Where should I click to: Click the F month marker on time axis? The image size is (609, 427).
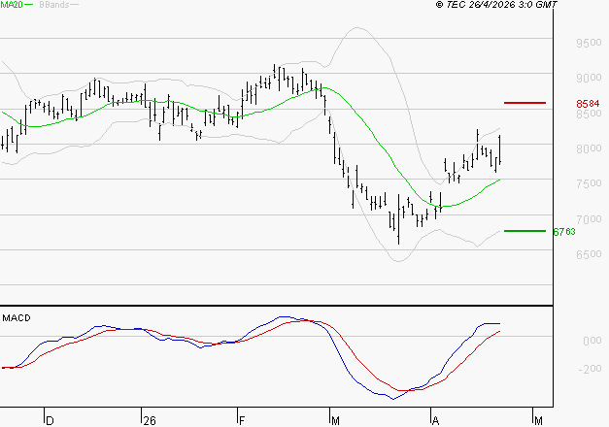242,421
